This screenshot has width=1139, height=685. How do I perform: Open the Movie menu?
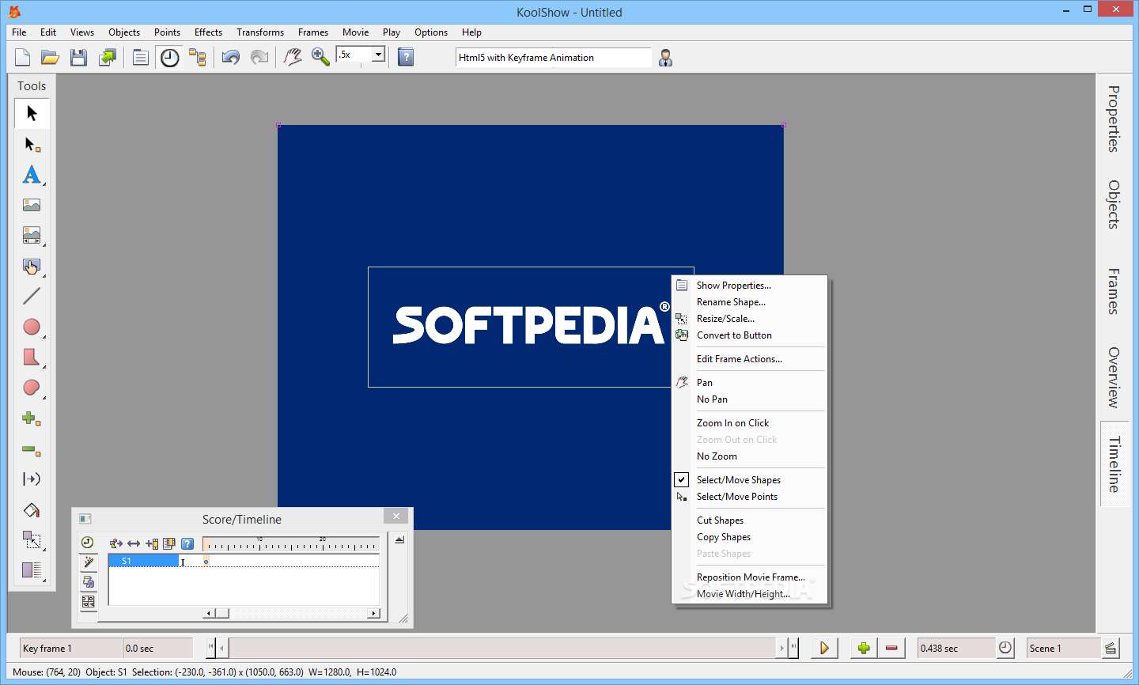(355, 32)
